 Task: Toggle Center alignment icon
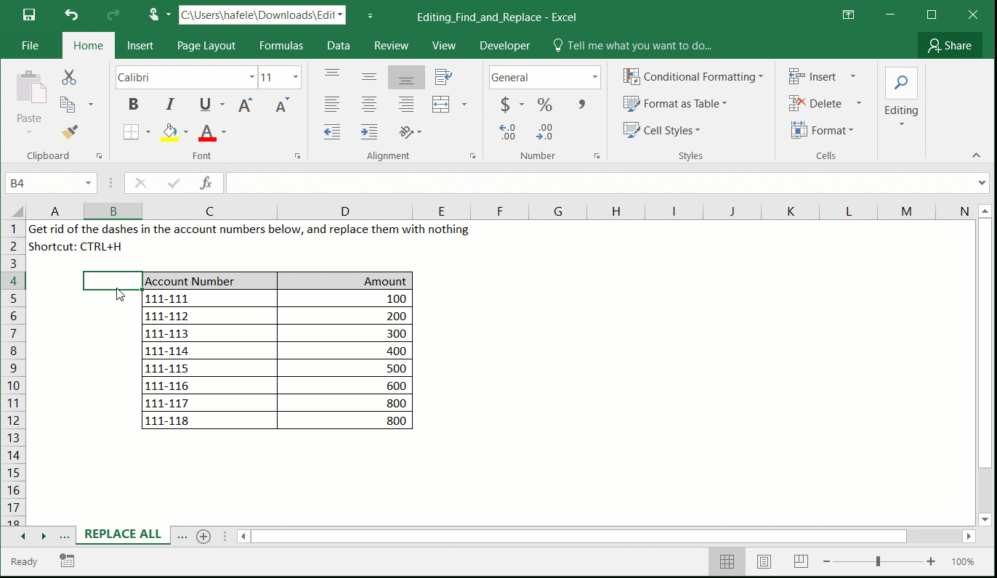pyautogui.click(x=369, y=105)
